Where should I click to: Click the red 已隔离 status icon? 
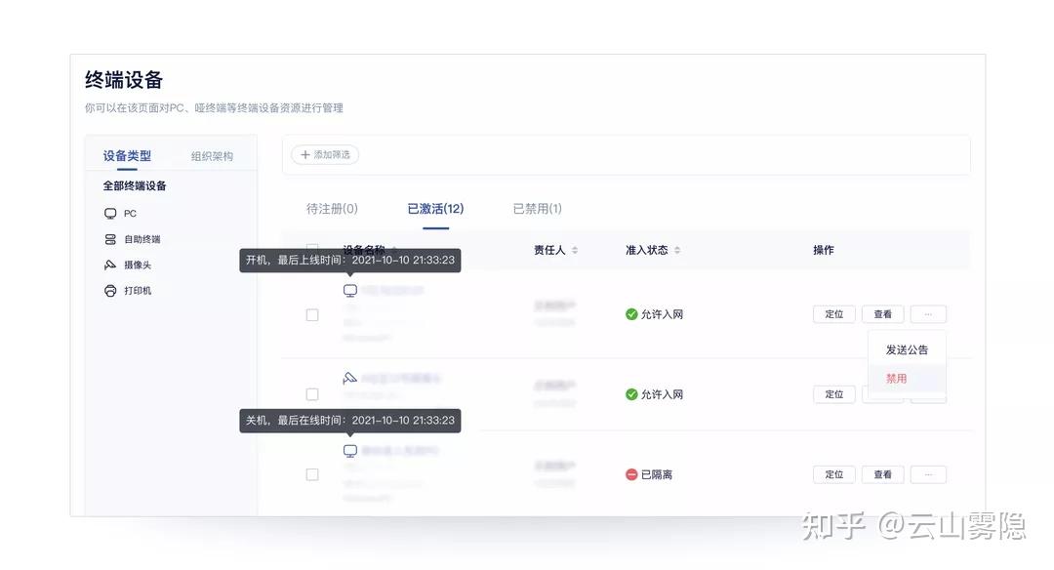point(631,474)
